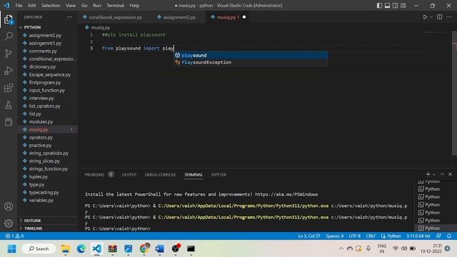The width and height of the screenshot is (457, 257).
Task: Open the Run menu
Action: (97, 6)
